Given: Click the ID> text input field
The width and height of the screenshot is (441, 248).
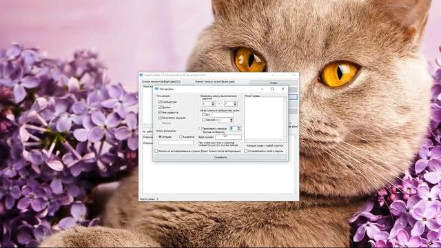Looking at the screenshot, I should [x=223, y=115].
